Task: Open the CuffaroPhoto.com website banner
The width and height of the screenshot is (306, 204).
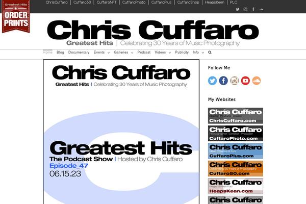Action: pos(236,133)
